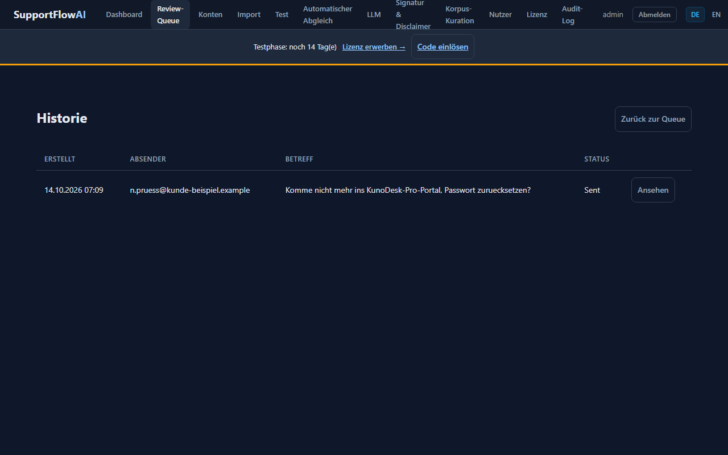728x455 pixels.
Task: Switch language to EN
Action: click(x=716, y=15)
